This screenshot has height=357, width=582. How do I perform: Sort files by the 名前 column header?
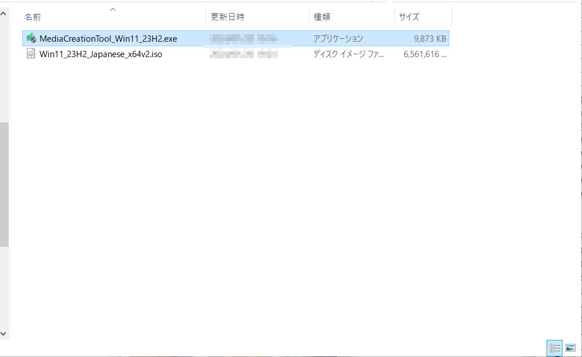pyautogui.click(x=33, y=17)
